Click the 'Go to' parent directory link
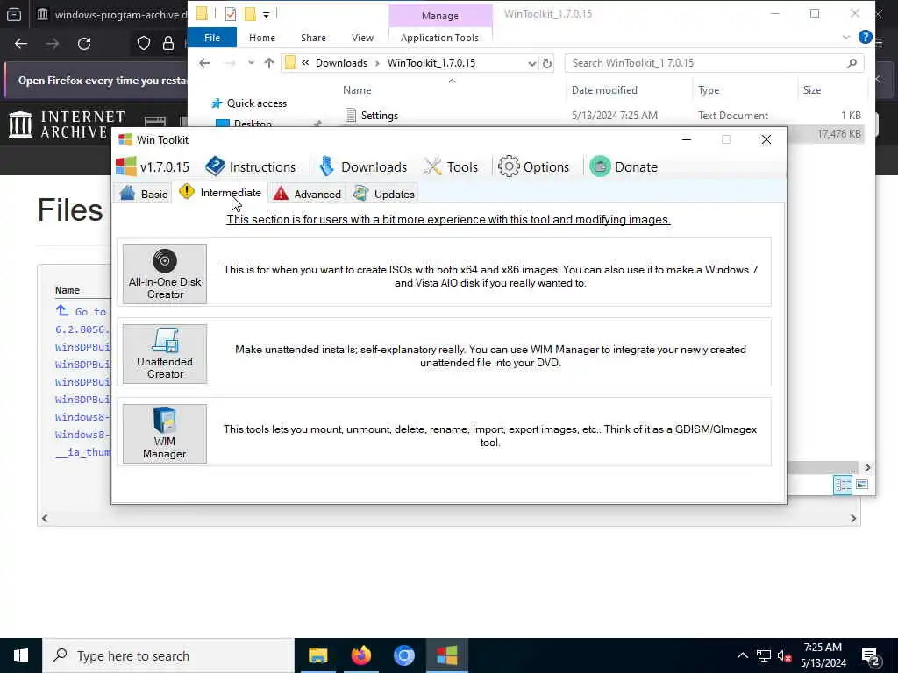Image resolution: width=898 pixels, height=673 pixels. point(81,312)
